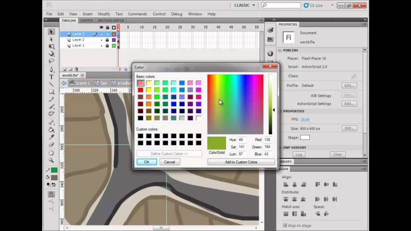Select the Hand tool
Image resolution: width=411 pixels, height=231 pixels.
pos(51,153)
